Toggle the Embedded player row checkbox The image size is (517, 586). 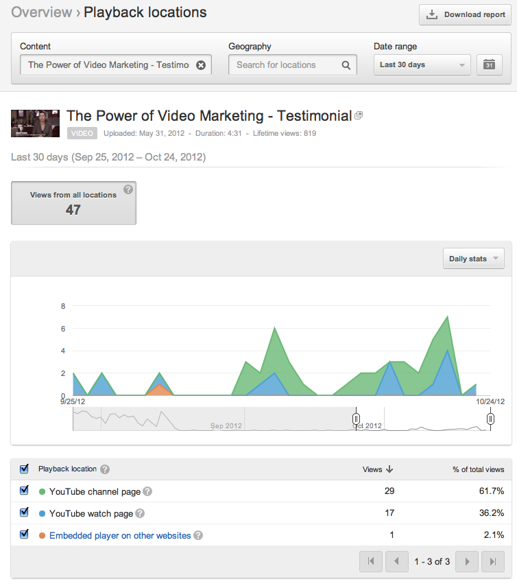tap(25, 535)
